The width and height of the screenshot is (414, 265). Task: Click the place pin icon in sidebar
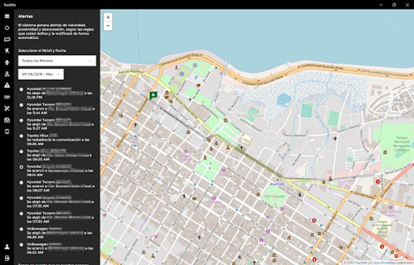click(7, 74)
